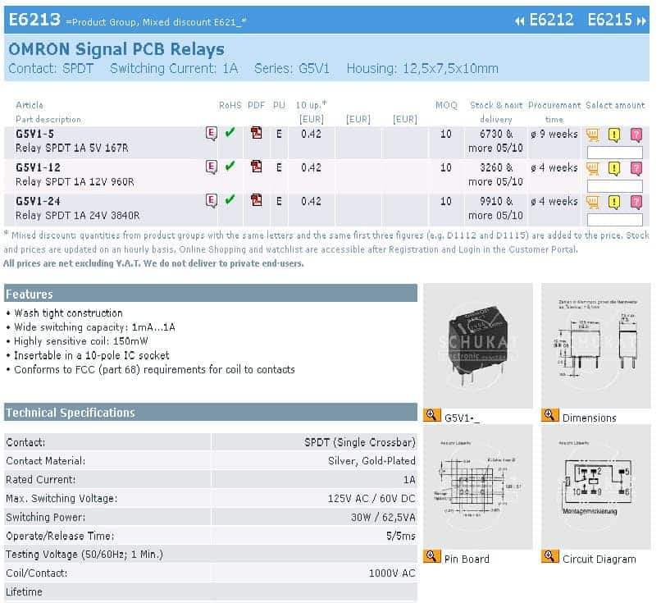Open the G5V1-5 article link
The width and height of the screenshot is (661, 603).
pyautogui.click(x=34, y=134)
